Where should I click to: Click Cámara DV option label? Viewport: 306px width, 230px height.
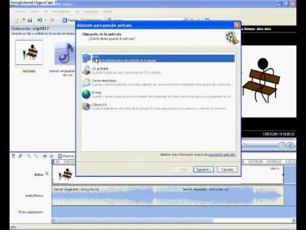point(99,105)
